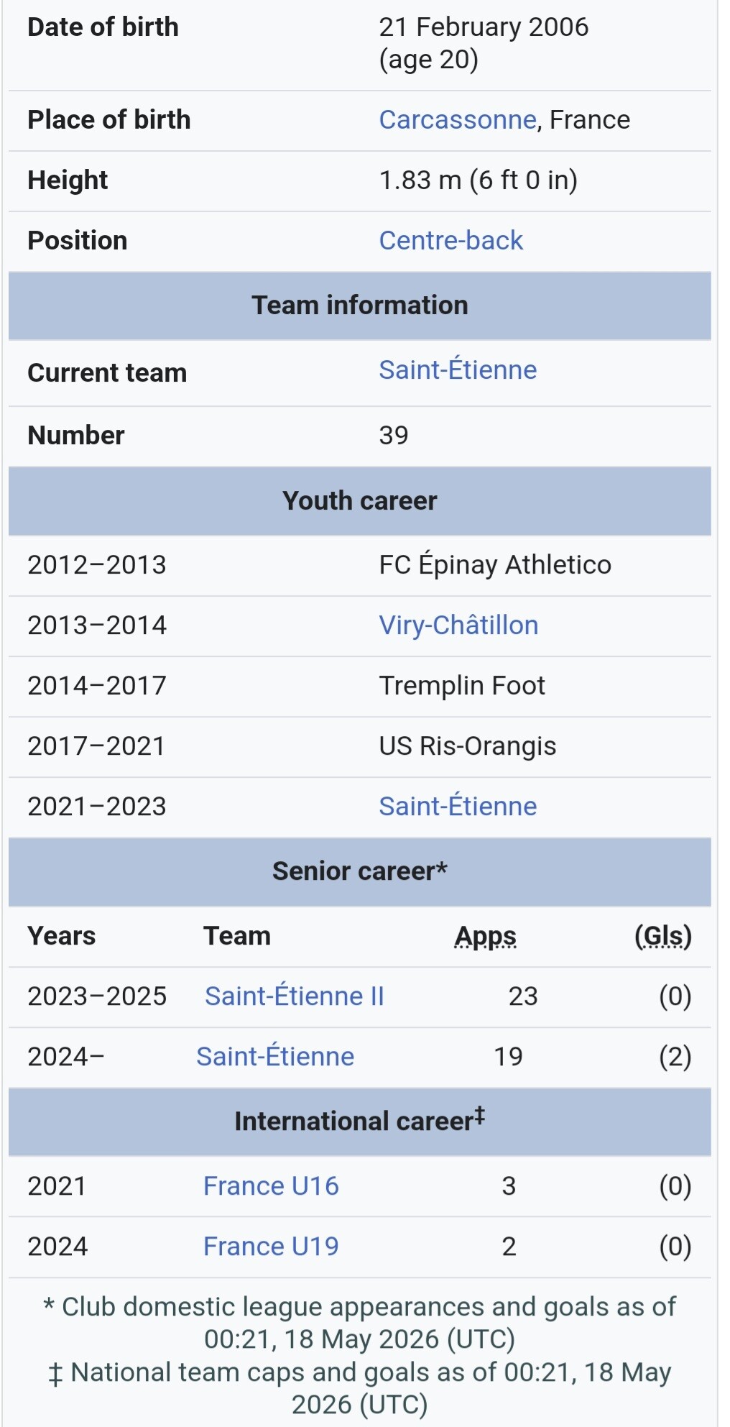
Task: Click the Team information section header
Action: pos(360,306)
